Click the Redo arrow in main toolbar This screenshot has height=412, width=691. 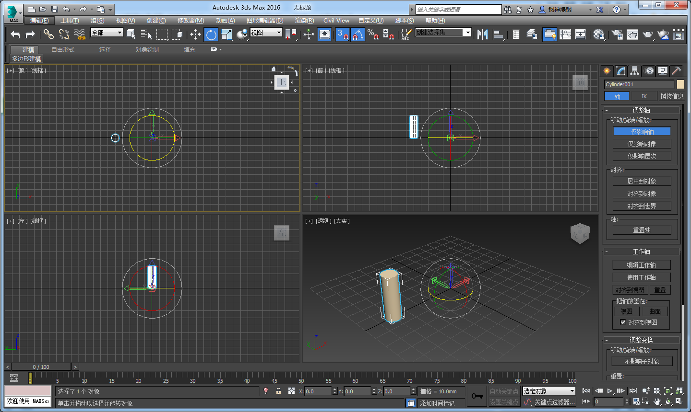pyautogui.click(x=30, y=34)
